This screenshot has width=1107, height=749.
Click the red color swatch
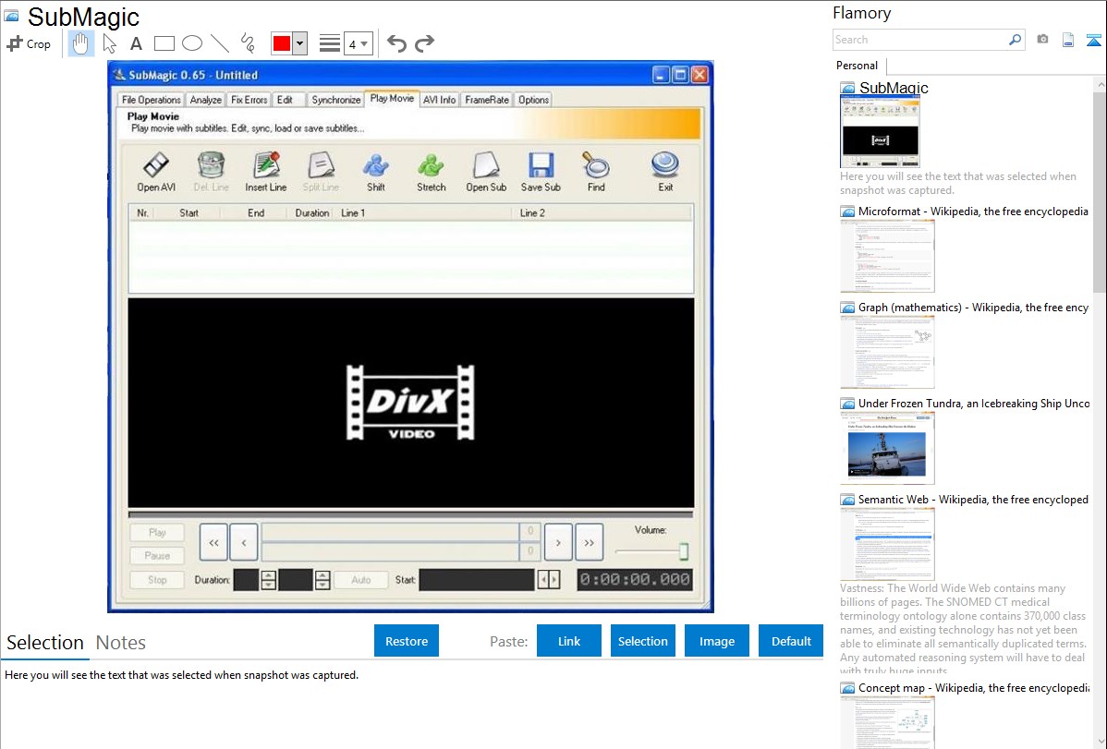coord(282,43)
